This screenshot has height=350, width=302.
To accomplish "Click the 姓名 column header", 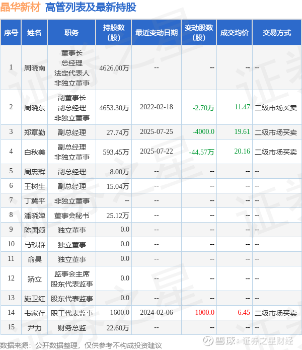I will [x=34, y=33].
